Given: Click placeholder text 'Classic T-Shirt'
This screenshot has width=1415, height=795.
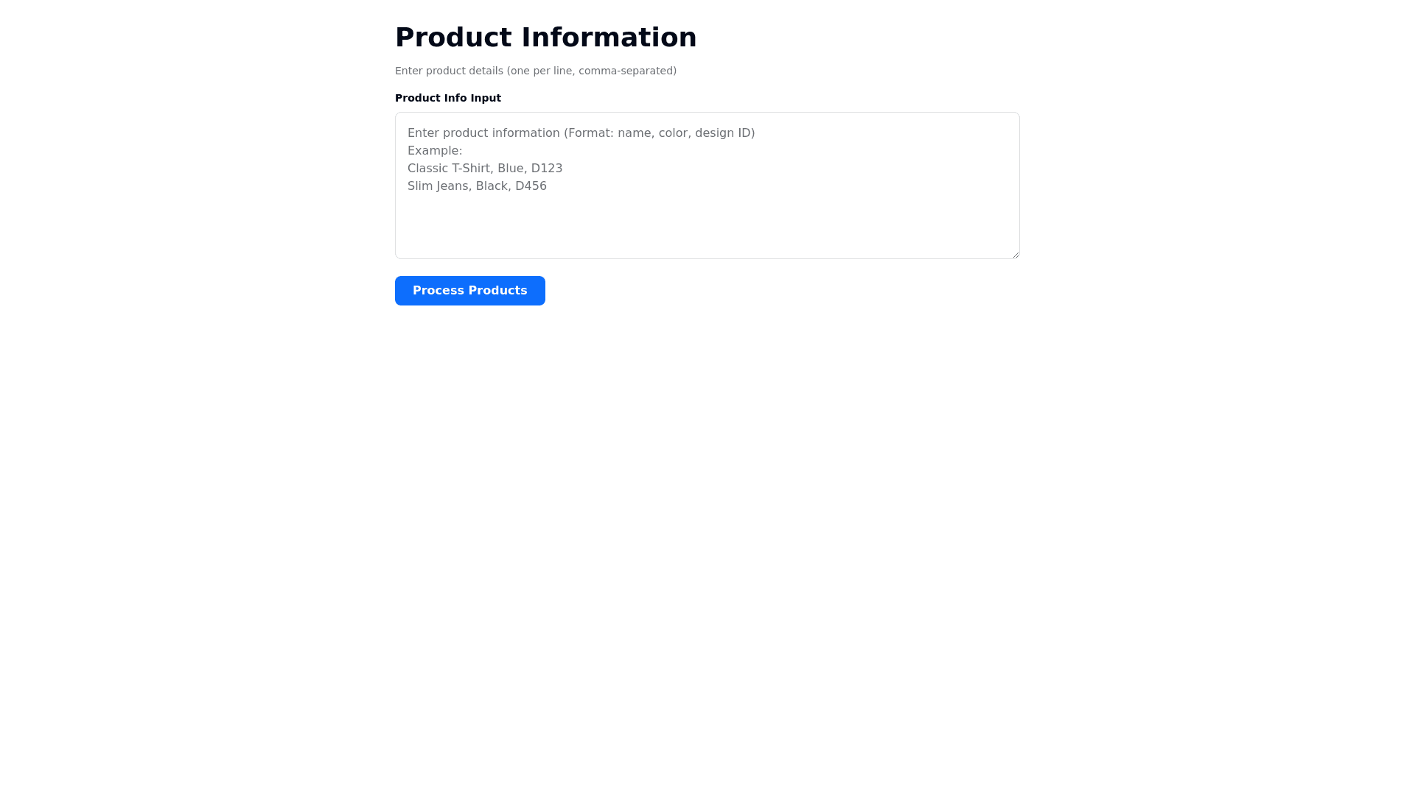Looking at the screenshot, I should [449, 169].
